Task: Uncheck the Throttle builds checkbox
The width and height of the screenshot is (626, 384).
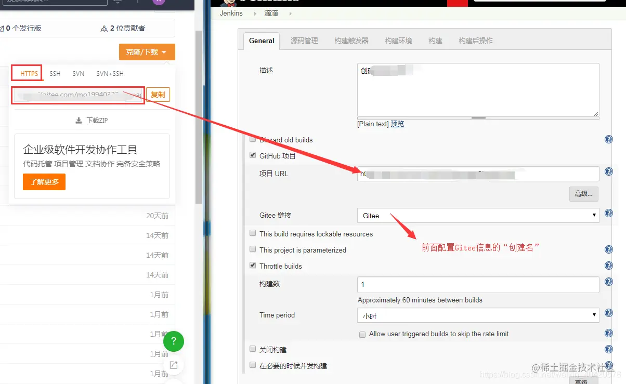Action: pos(253,266)
